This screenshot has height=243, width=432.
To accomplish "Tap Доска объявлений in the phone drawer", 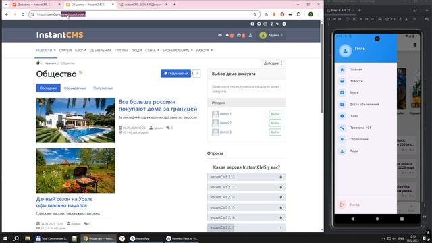I will click(x=366, y=105).
